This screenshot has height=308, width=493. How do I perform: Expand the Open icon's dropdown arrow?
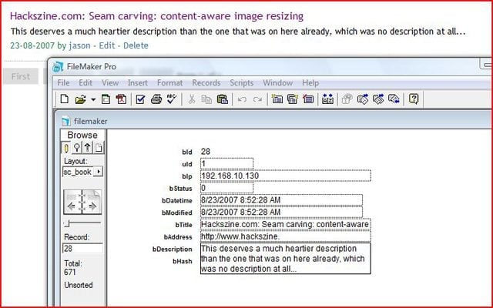pyautogui.click(x=93, y=99)
